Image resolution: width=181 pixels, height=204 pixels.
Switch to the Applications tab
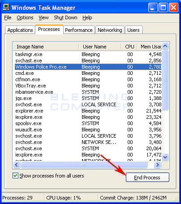(20, 30)
